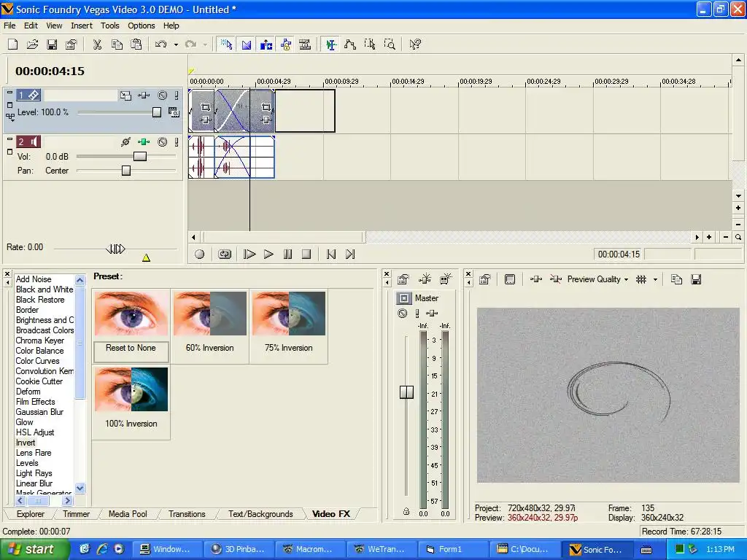Open a project with the Open folder icon

click(x=32, y=44)
